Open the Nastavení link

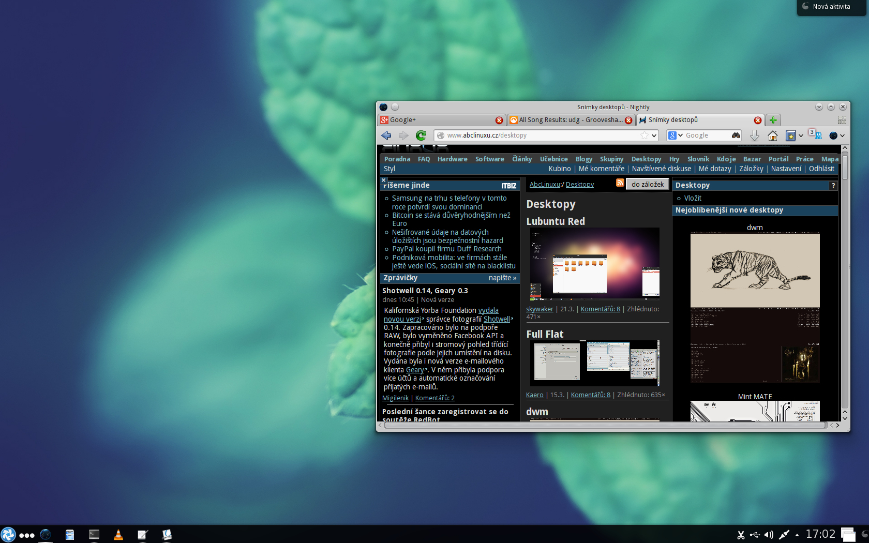pyautogui.click(x=786, y=169)
